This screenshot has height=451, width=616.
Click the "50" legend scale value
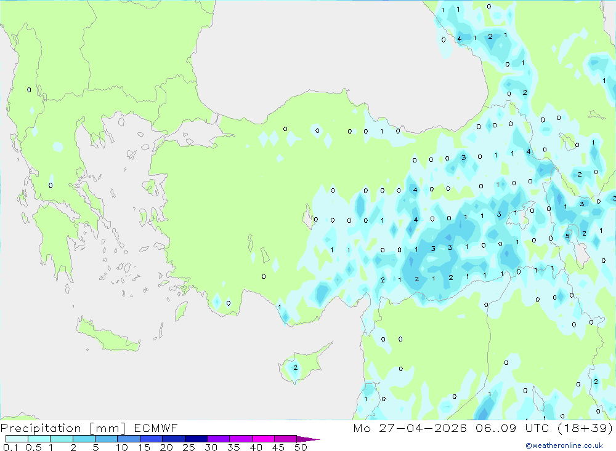301,447
